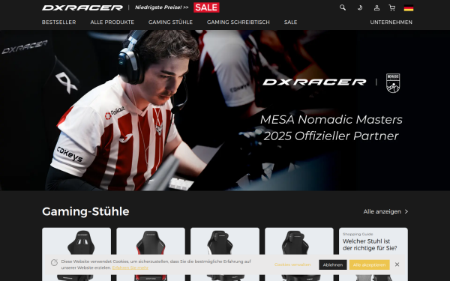Open the shopping cart icon
The height and width of the screenshot is (281, 450).
[x=391, y=7]
